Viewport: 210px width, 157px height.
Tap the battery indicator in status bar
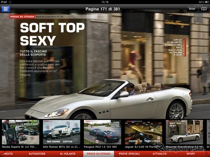(206, 2)
